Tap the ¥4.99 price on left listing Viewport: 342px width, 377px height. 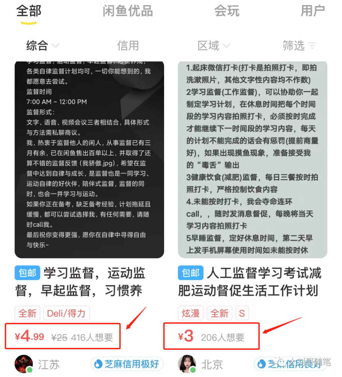29,337
